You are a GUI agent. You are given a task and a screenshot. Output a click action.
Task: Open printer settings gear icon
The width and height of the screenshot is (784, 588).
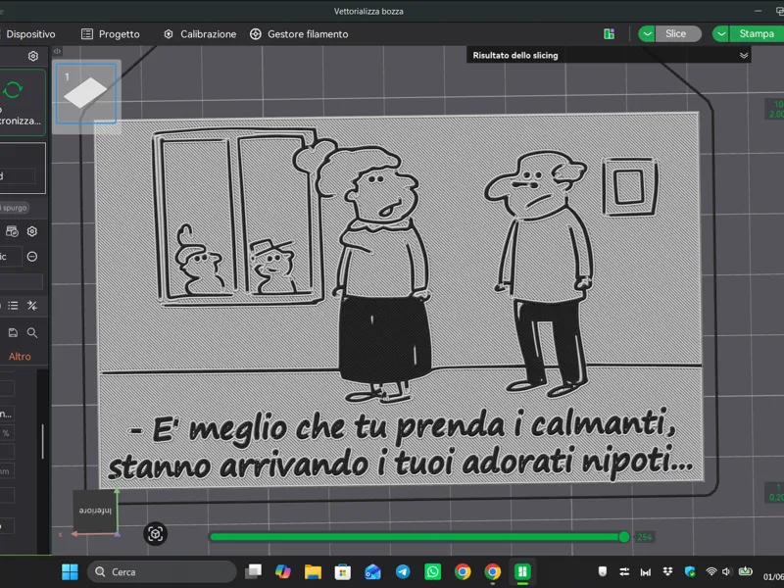tap(33, 56)
